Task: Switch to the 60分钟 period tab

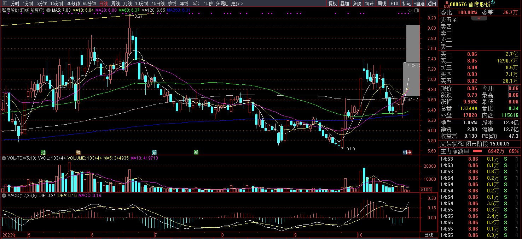Action: tap(89, 4)
